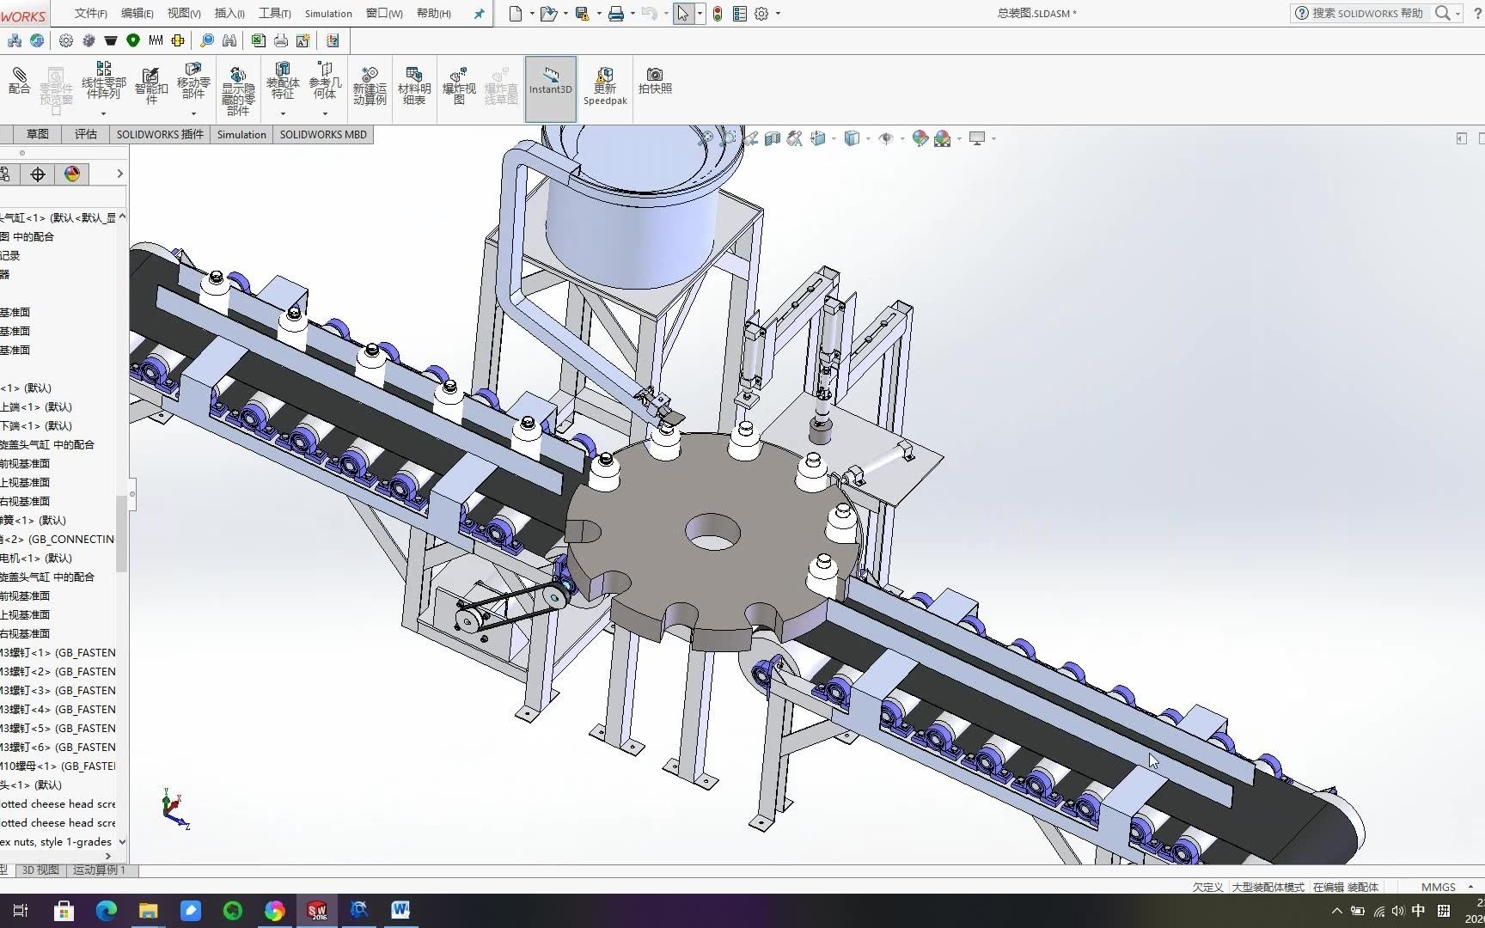Open dropdown arrow next to New document
The height and width of the screenshot is (928, 1485).
click(532, 14)
